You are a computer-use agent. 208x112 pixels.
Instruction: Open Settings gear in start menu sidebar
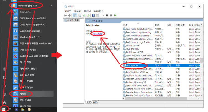click(x=4, y=94)
